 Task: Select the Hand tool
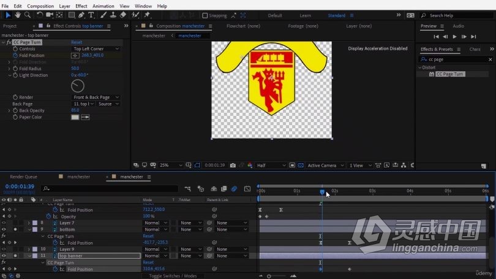[x=18, y=15]
